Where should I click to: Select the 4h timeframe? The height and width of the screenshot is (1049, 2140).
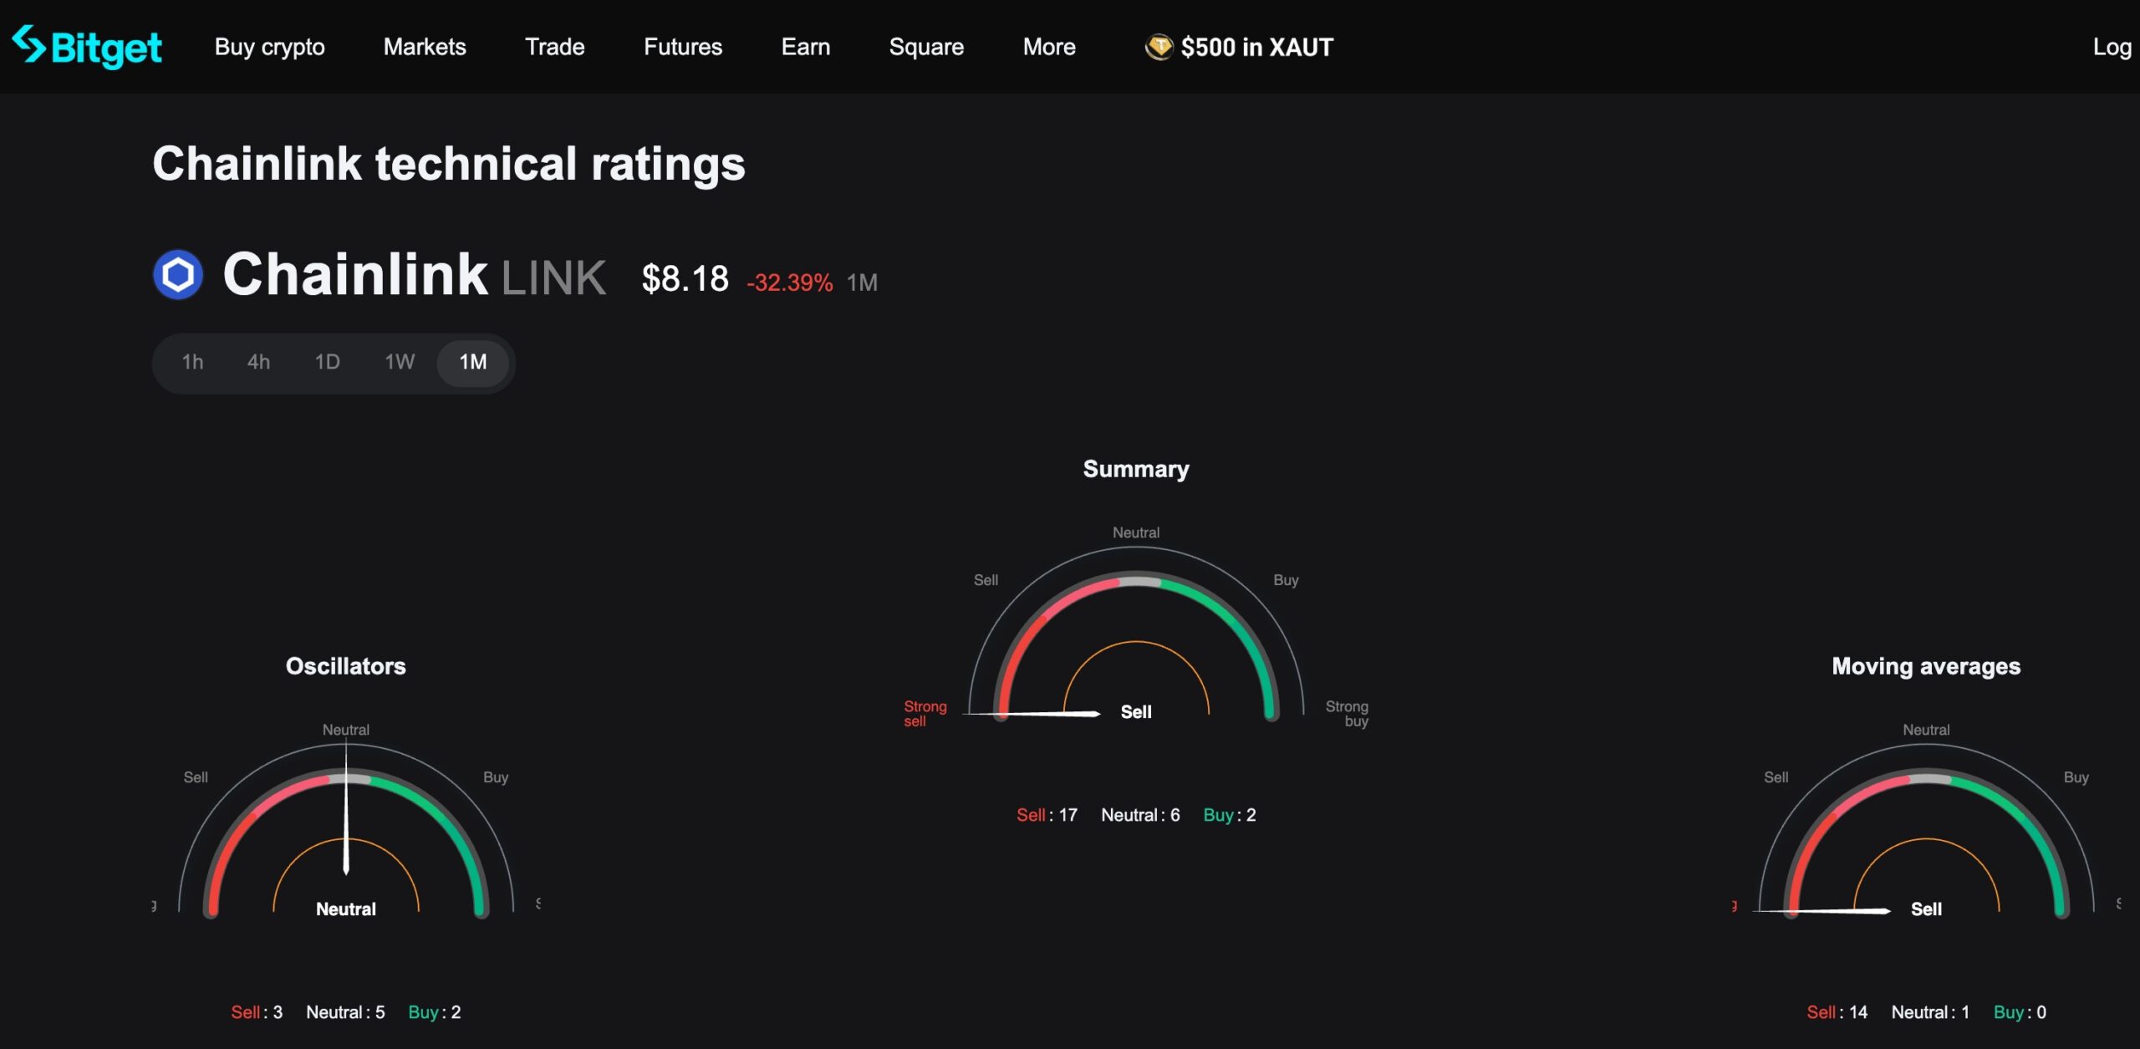click(258, 362)
